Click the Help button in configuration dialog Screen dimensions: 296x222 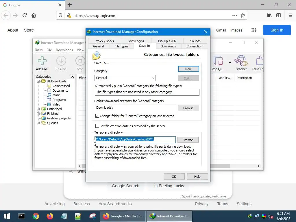(x=197, y=177)
